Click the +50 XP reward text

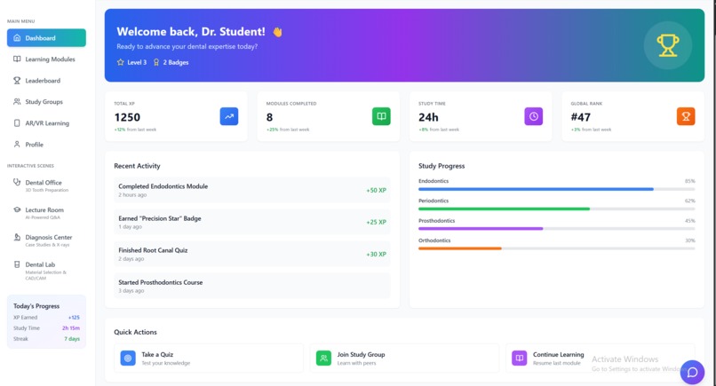pos(376,190)
